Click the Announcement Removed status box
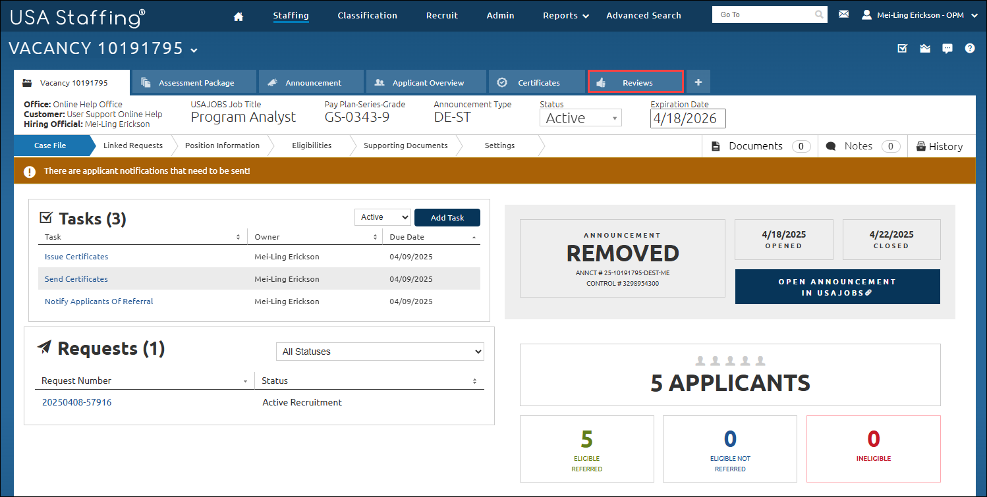987x497 pixels. pos(623,259)
